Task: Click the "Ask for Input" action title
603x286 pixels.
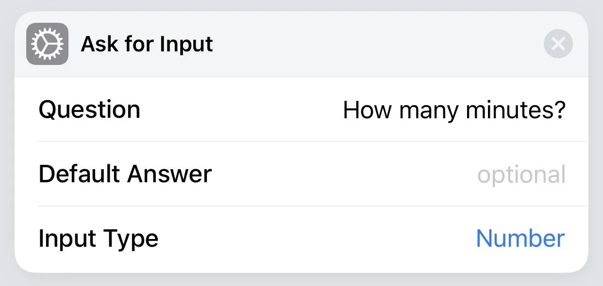Action: (x=147, y=44)
